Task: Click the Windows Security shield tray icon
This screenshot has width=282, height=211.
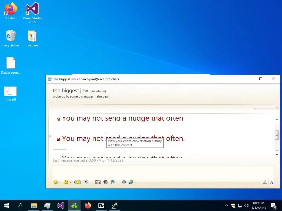Action: pos(233,206)
